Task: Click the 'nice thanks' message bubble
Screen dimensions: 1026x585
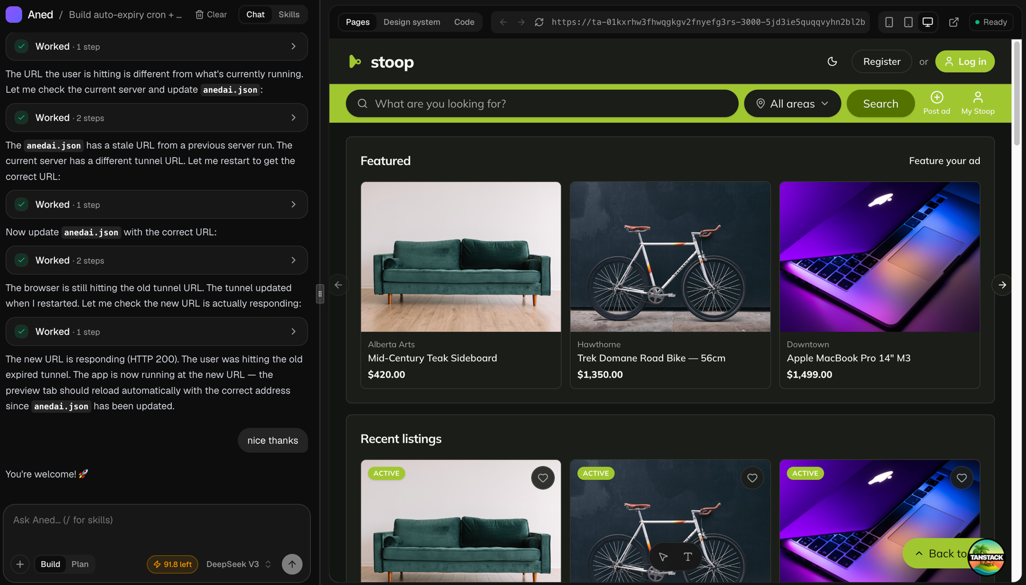Action: click(x=272, y=440)
